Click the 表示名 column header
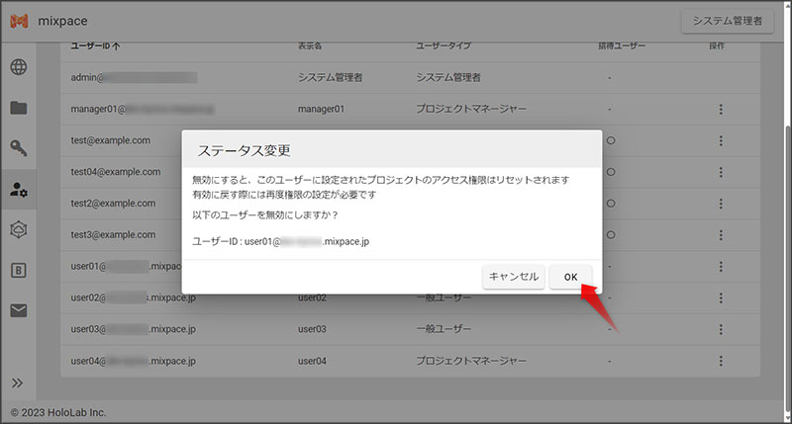 click(x=310, y=45)
